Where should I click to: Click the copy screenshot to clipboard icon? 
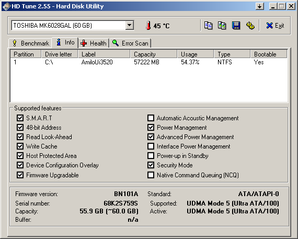click(x=222, y=26)
